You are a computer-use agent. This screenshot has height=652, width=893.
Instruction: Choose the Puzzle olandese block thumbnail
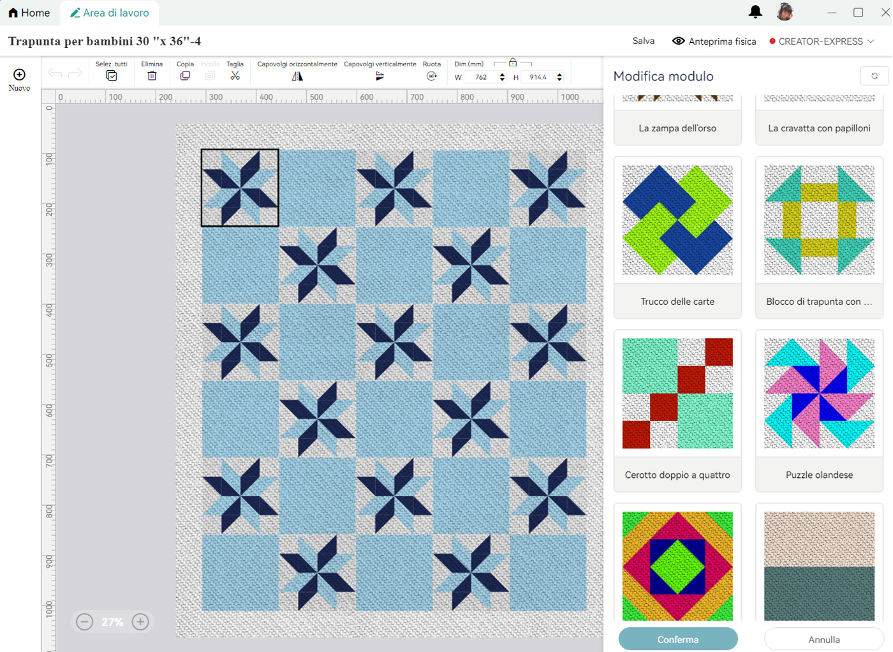819,393
